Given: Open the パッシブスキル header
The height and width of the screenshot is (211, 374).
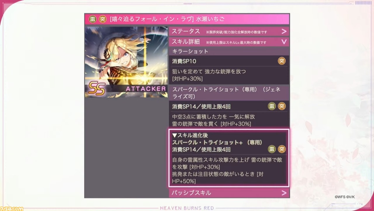Looking at the screenshot, I should (x=229, y=193).
